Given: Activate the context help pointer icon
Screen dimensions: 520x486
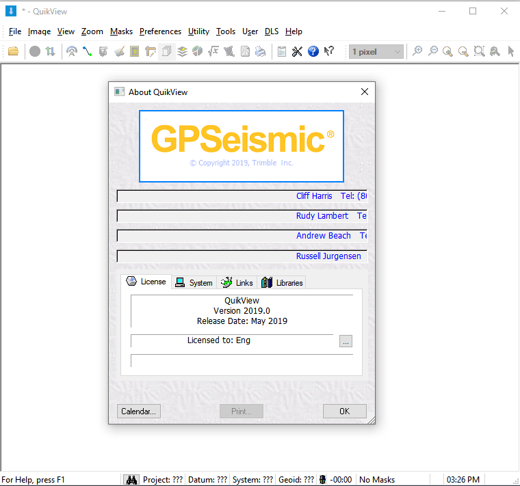Looking at the screenshot, I should coord(329,51).
